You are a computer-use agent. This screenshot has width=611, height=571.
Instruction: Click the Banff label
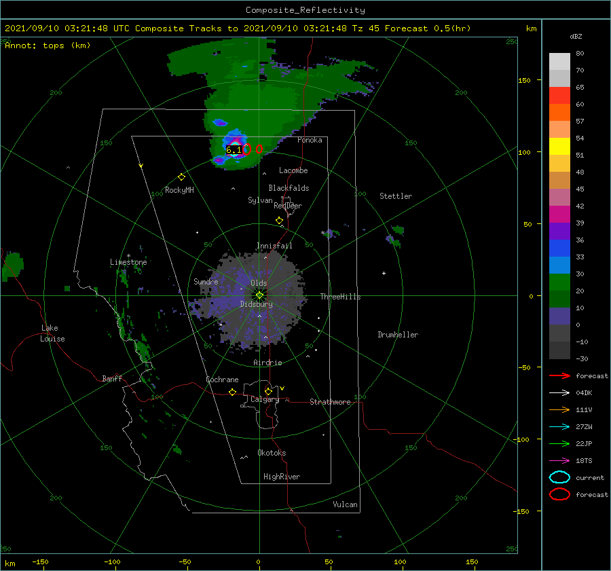112,378
